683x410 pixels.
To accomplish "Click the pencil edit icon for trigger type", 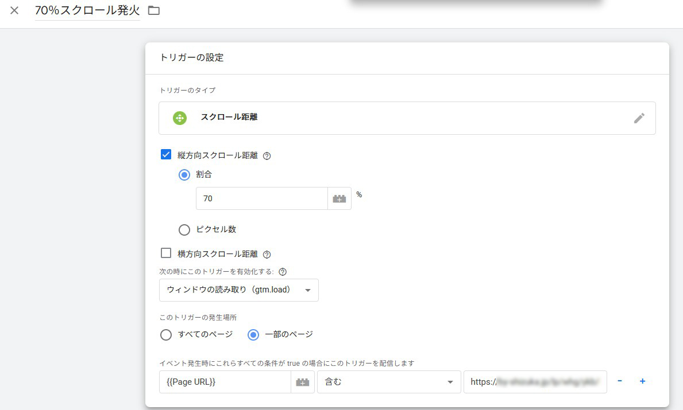I will pos(639,118).
